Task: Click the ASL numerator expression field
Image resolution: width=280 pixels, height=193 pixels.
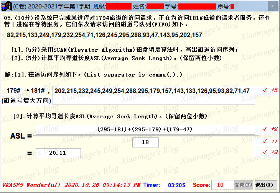Action: (x=145, y=130)
